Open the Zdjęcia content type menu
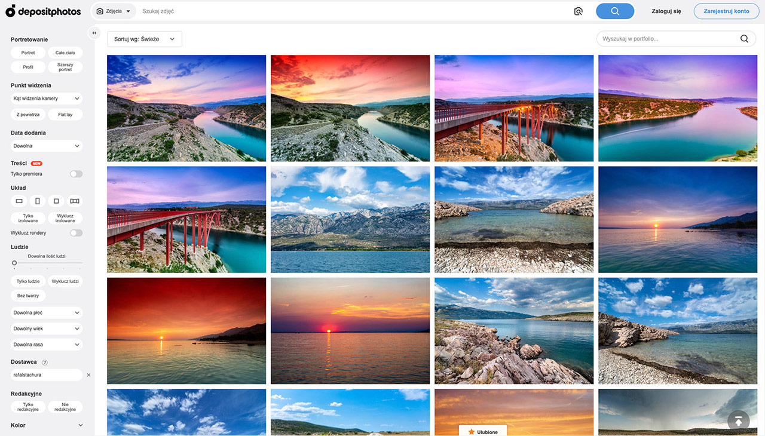Screen dimensions: 765x436 (x=113, y=11)
